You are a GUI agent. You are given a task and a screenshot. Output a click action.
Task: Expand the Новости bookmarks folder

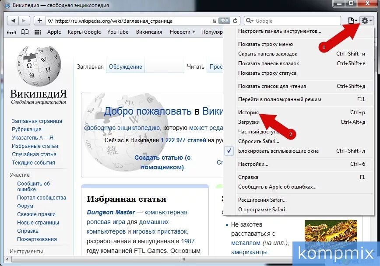tap(182, 32)
